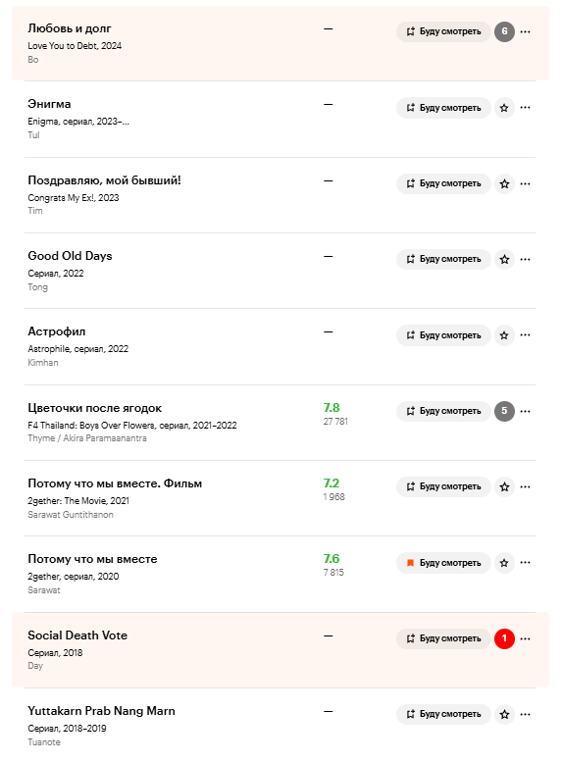This screenshot has height=762, width=562.
Task: Open more options menu for Любовь и долг
Action: pos(525,31)
